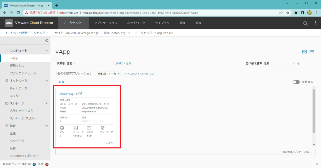The width and height of the screenshot is (321, 168).
Task: Toggle the 複数選択 switch
Action: point(296,82)
